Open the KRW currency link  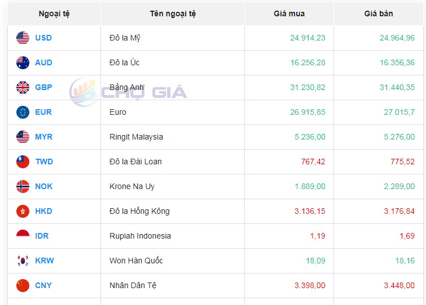[44, 261]
